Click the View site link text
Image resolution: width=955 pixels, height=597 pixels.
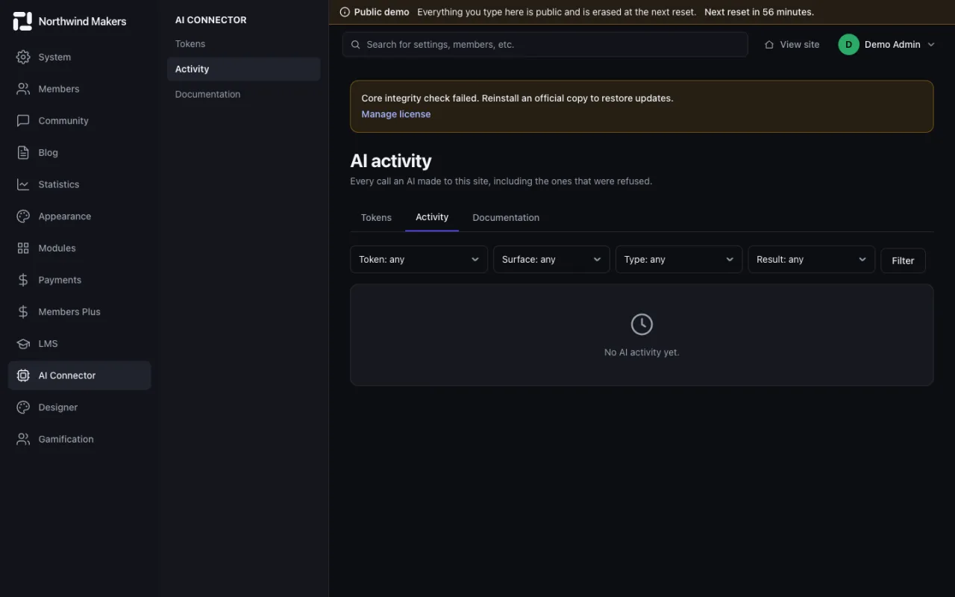click(x=800, y=45)
